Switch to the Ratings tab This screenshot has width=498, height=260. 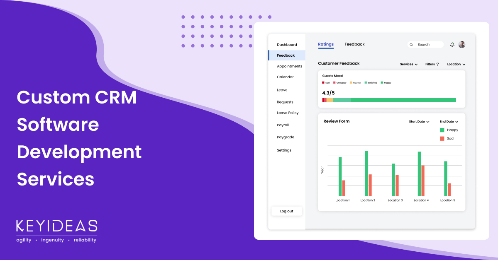(326, 44)
